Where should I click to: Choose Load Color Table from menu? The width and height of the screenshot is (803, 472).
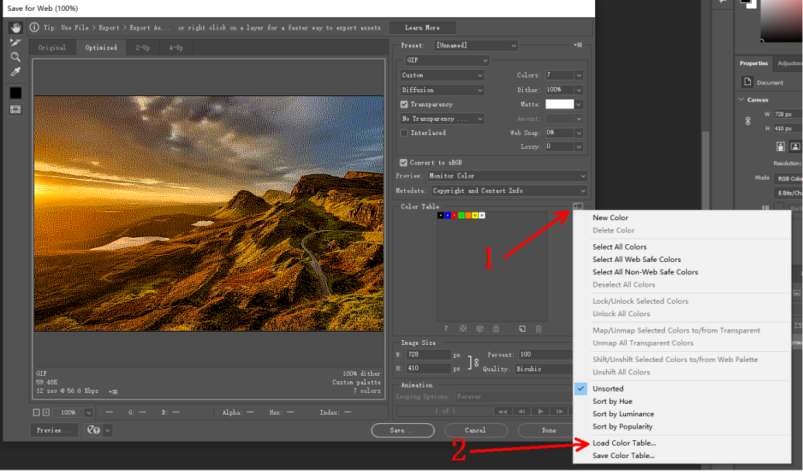click(x=624, y=443)
